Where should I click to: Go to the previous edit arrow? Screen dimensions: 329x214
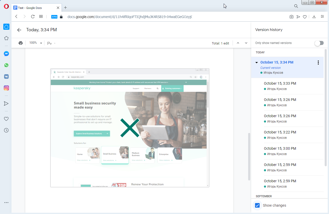[238, 43]
